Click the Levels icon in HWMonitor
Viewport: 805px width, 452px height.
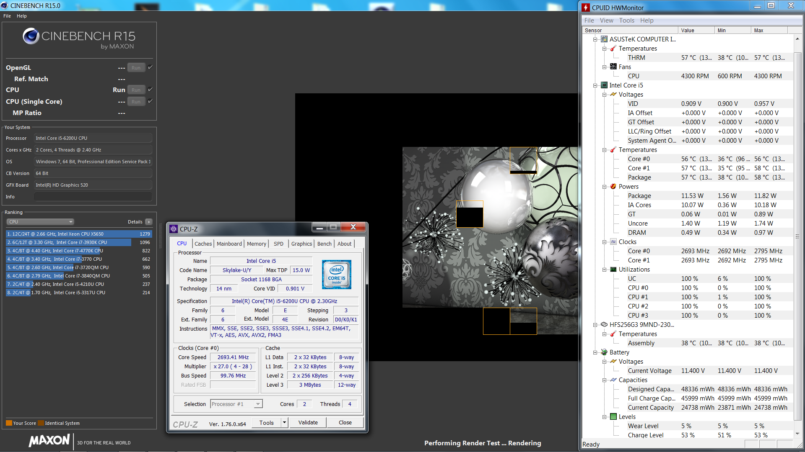point(613,416)
